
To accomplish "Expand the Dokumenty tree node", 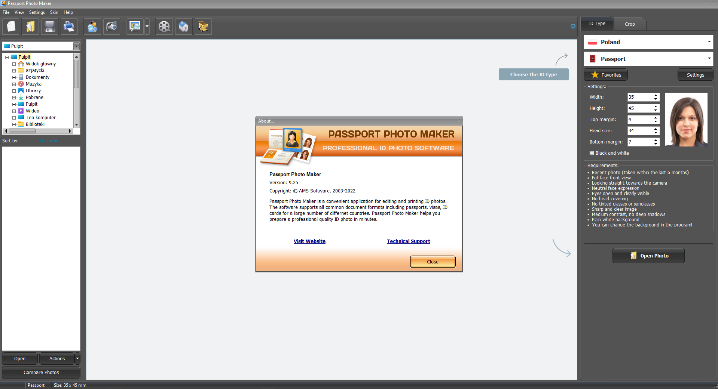I will (14, 77).
